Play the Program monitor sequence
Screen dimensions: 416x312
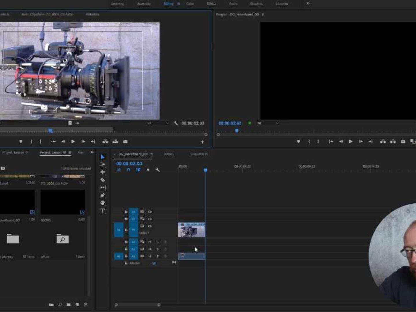pos(351,142)
